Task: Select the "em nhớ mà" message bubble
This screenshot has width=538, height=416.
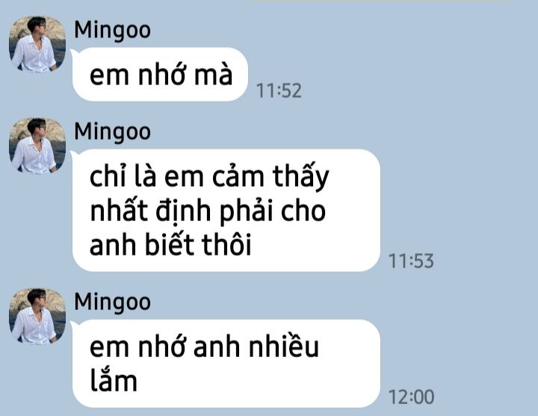Action: pyautogui.click(x=160, y=75)
